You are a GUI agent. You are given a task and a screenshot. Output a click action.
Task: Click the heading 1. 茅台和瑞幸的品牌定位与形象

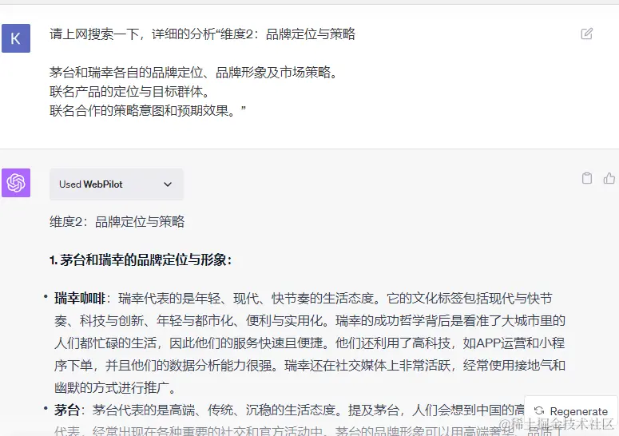click(x=141, y=260)
